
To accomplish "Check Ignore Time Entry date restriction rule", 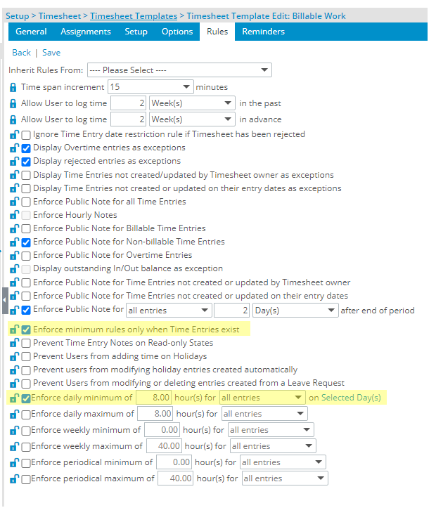I will coord(26,135).
